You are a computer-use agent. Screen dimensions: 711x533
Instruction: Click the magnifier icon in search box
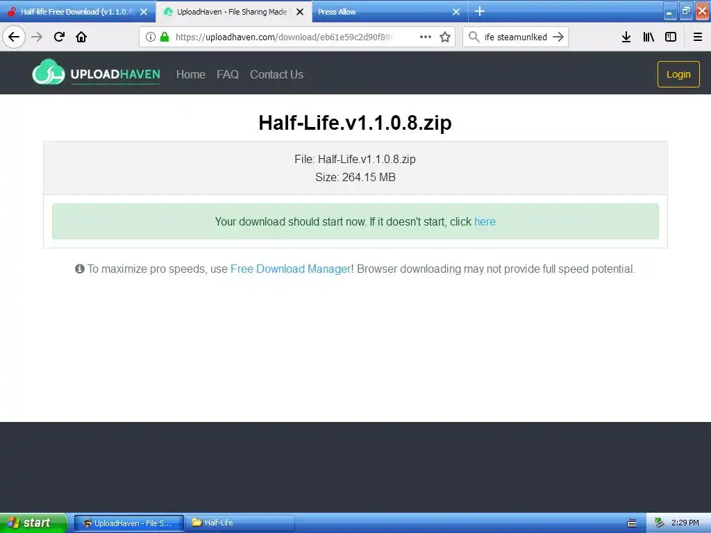click(474, 37)
